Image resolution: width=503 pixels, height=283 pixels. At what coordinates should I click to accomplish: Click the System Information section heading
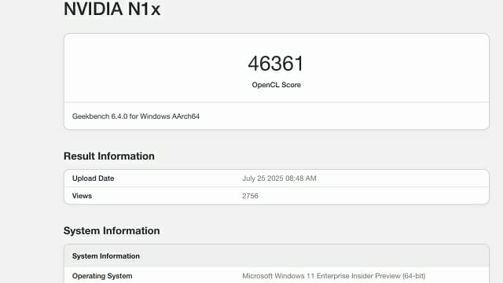(x=112, y=230)
